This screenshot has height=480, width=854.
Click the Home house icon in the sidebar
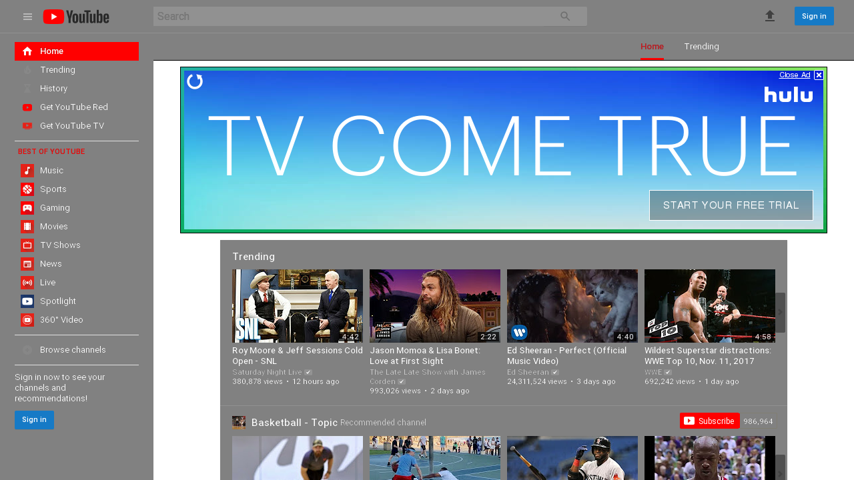[x=27, y=51]
